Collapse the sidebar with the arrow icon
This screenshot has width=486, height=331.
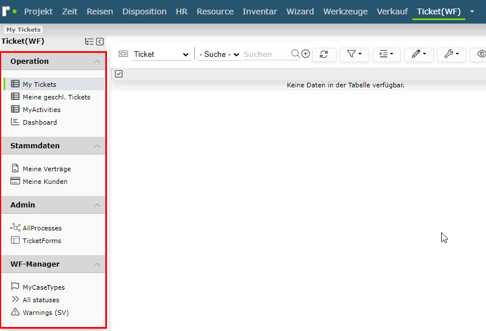tap(100, 41)
